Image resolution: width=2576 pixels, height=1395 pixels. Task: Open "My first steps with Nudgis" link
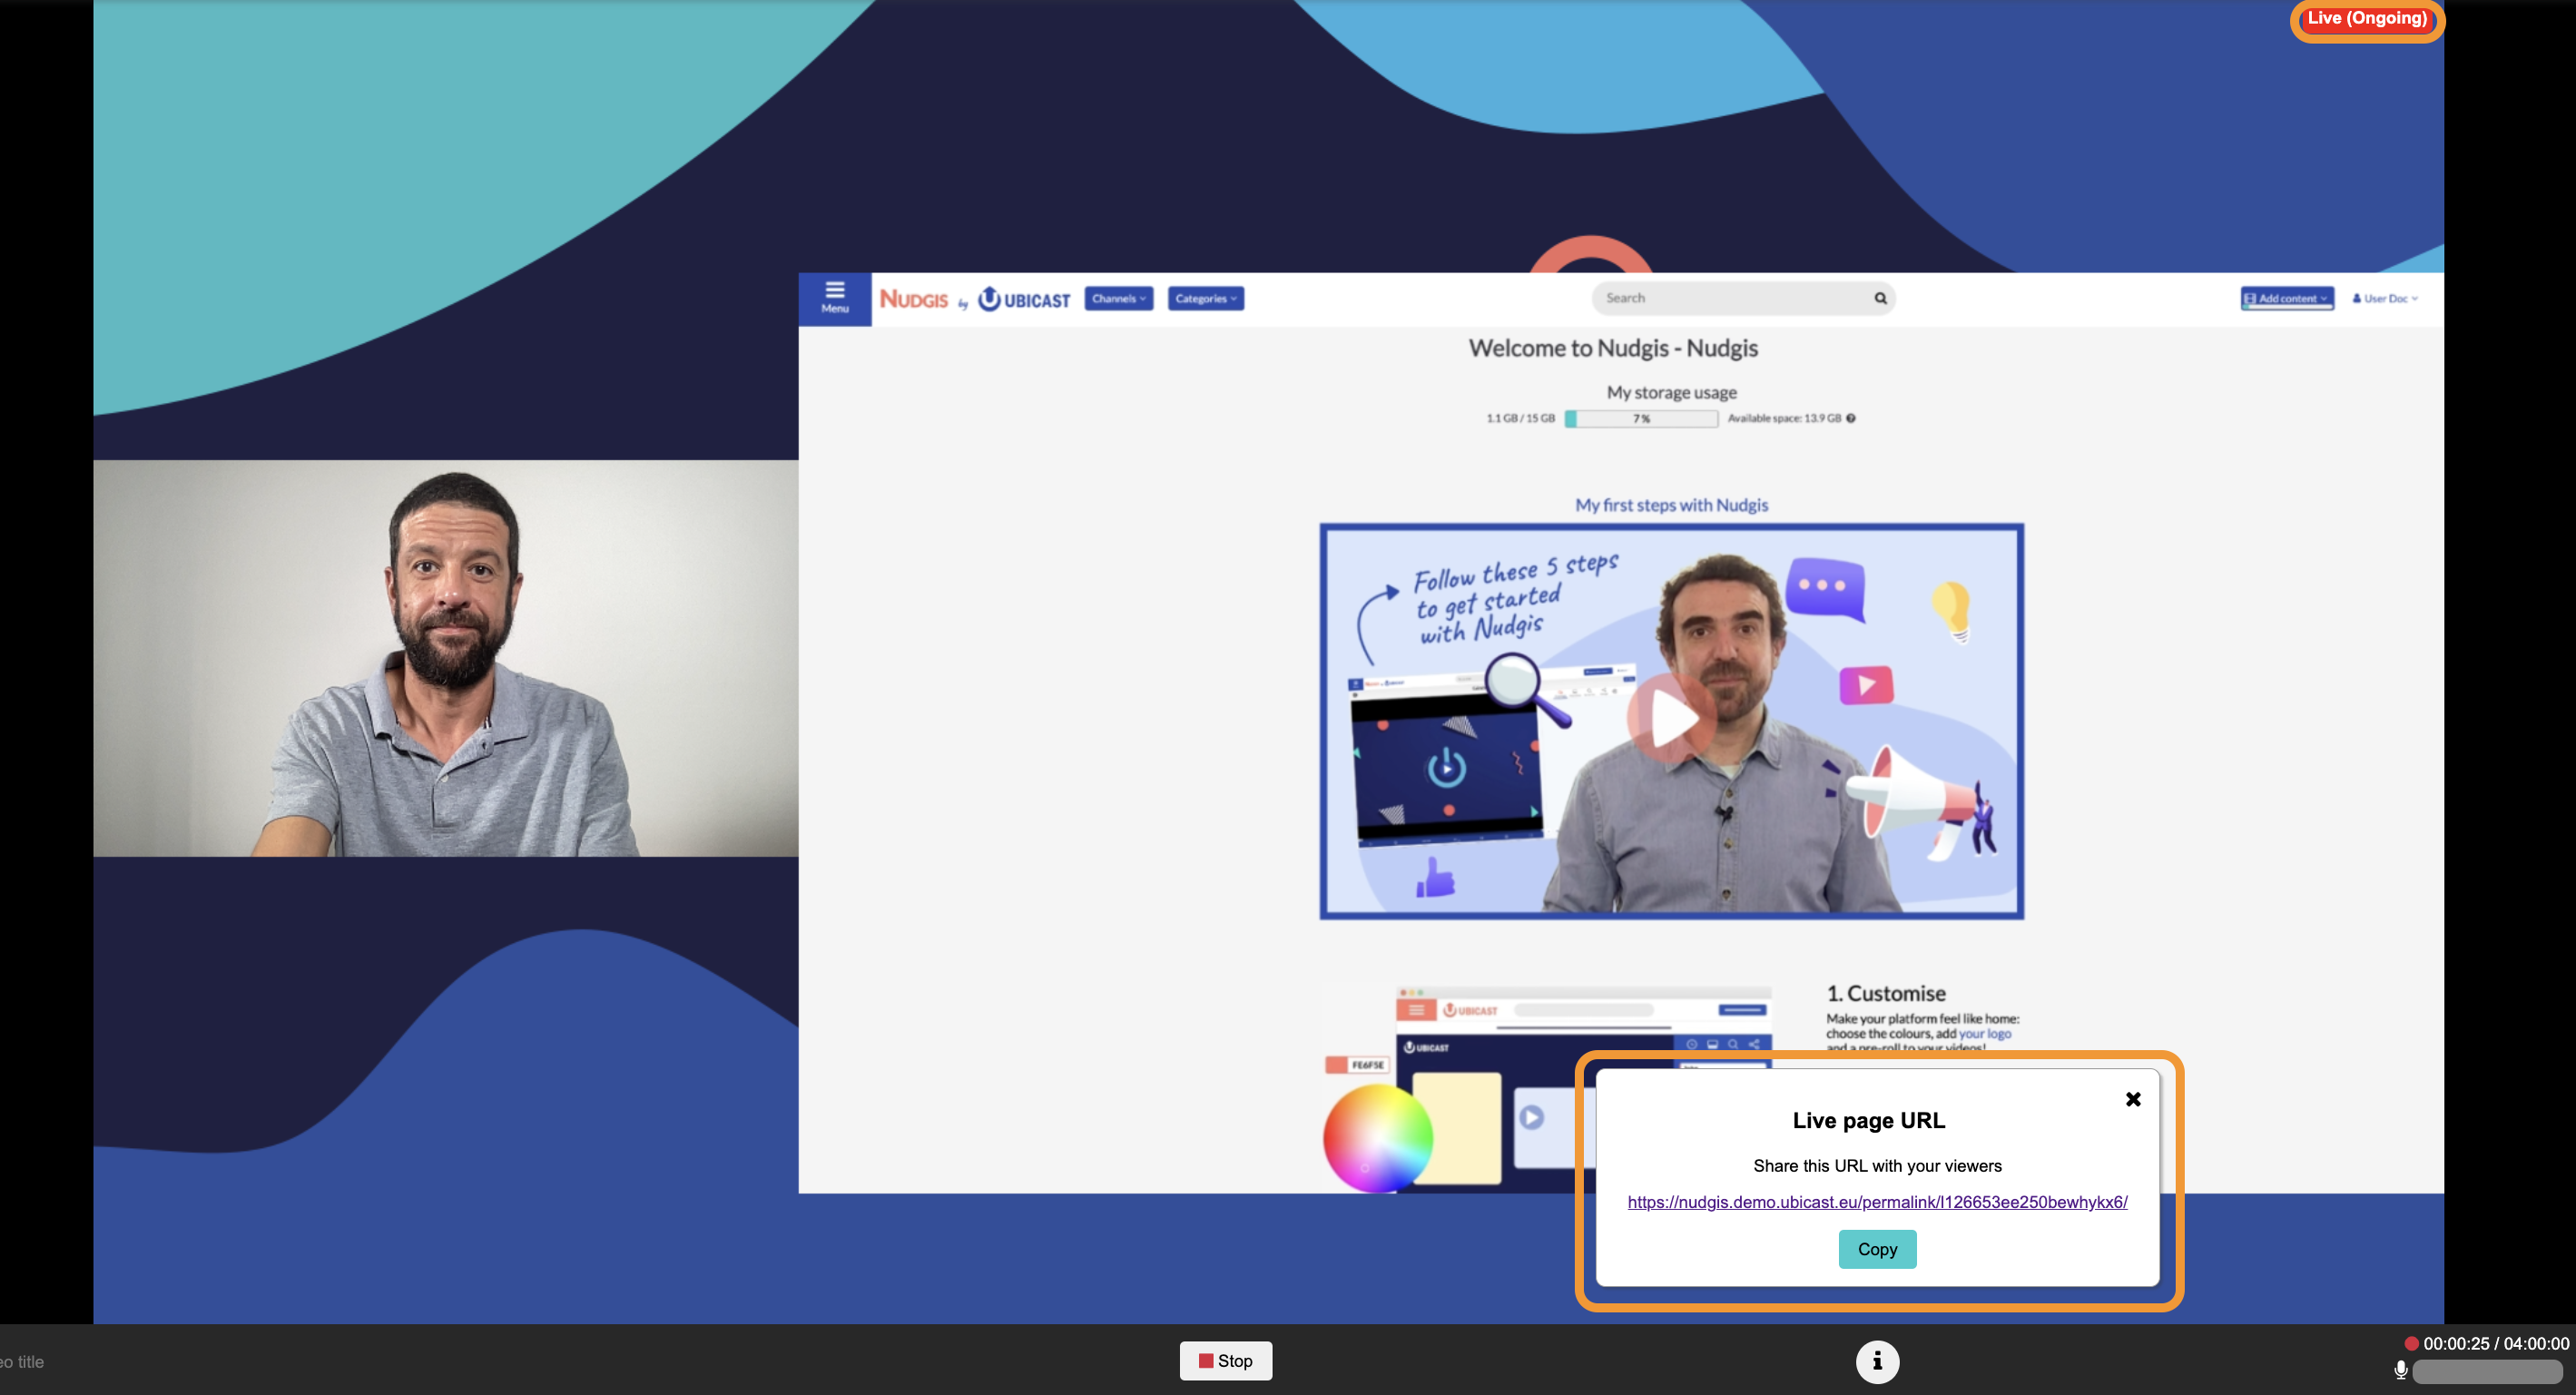1671,505
